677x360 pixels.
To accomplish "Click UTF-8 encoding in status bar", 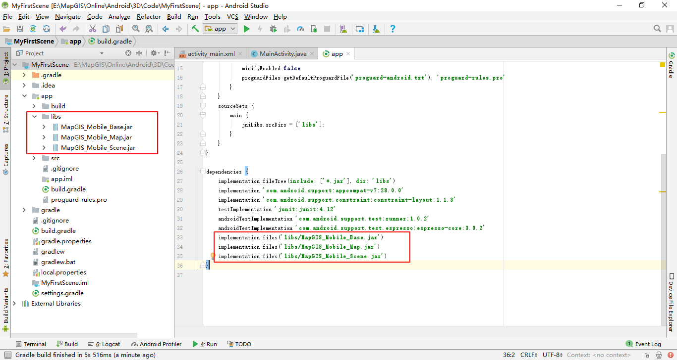I will [553, 355].
